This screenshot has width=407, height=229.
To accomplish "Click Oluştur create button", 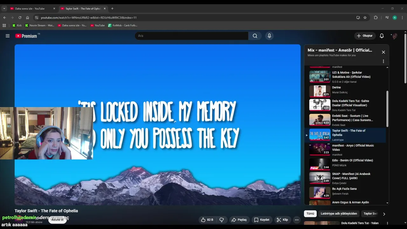I will 365,36.
